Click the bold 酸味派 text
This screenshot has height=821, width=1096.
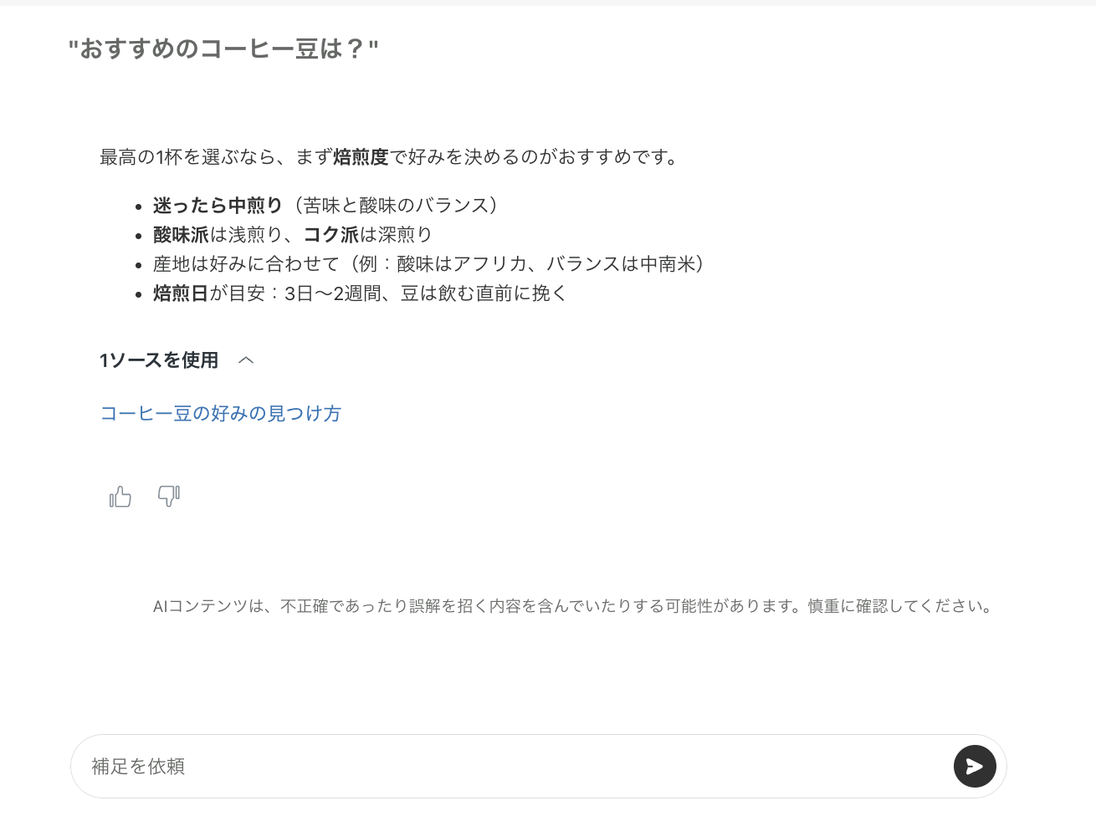point(181,235)
